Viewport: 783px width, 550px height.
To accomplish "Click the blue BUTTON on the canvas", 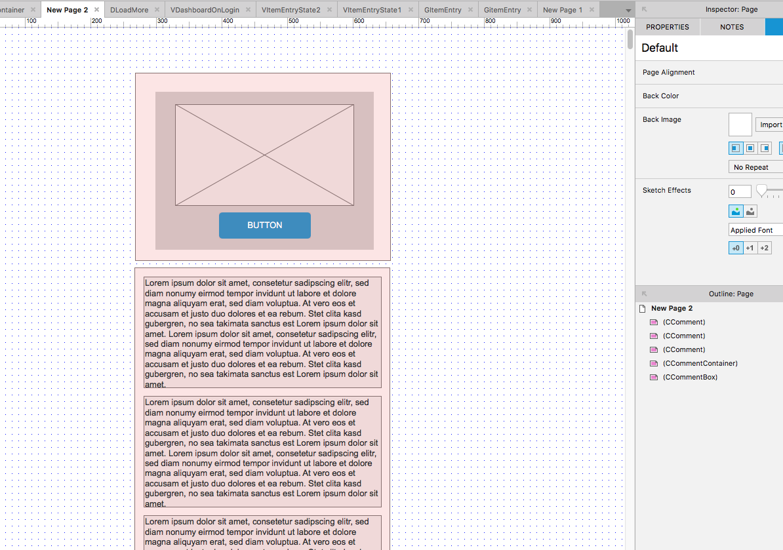I will 265,225.
